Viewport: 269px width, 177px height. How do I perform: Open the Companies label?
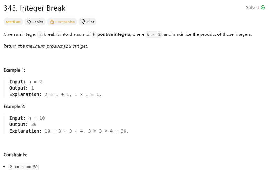(65, 22)
